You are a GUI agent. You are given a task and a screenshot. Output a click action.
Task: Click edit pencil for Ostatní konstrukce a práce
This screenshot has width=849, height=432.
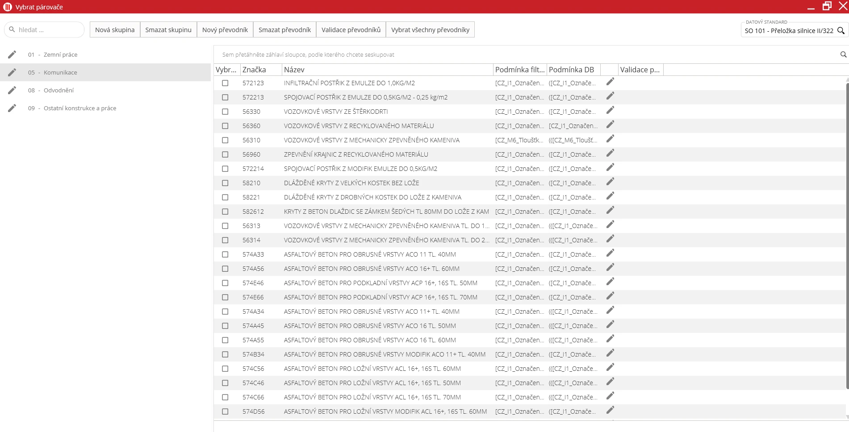click(12, 108)
